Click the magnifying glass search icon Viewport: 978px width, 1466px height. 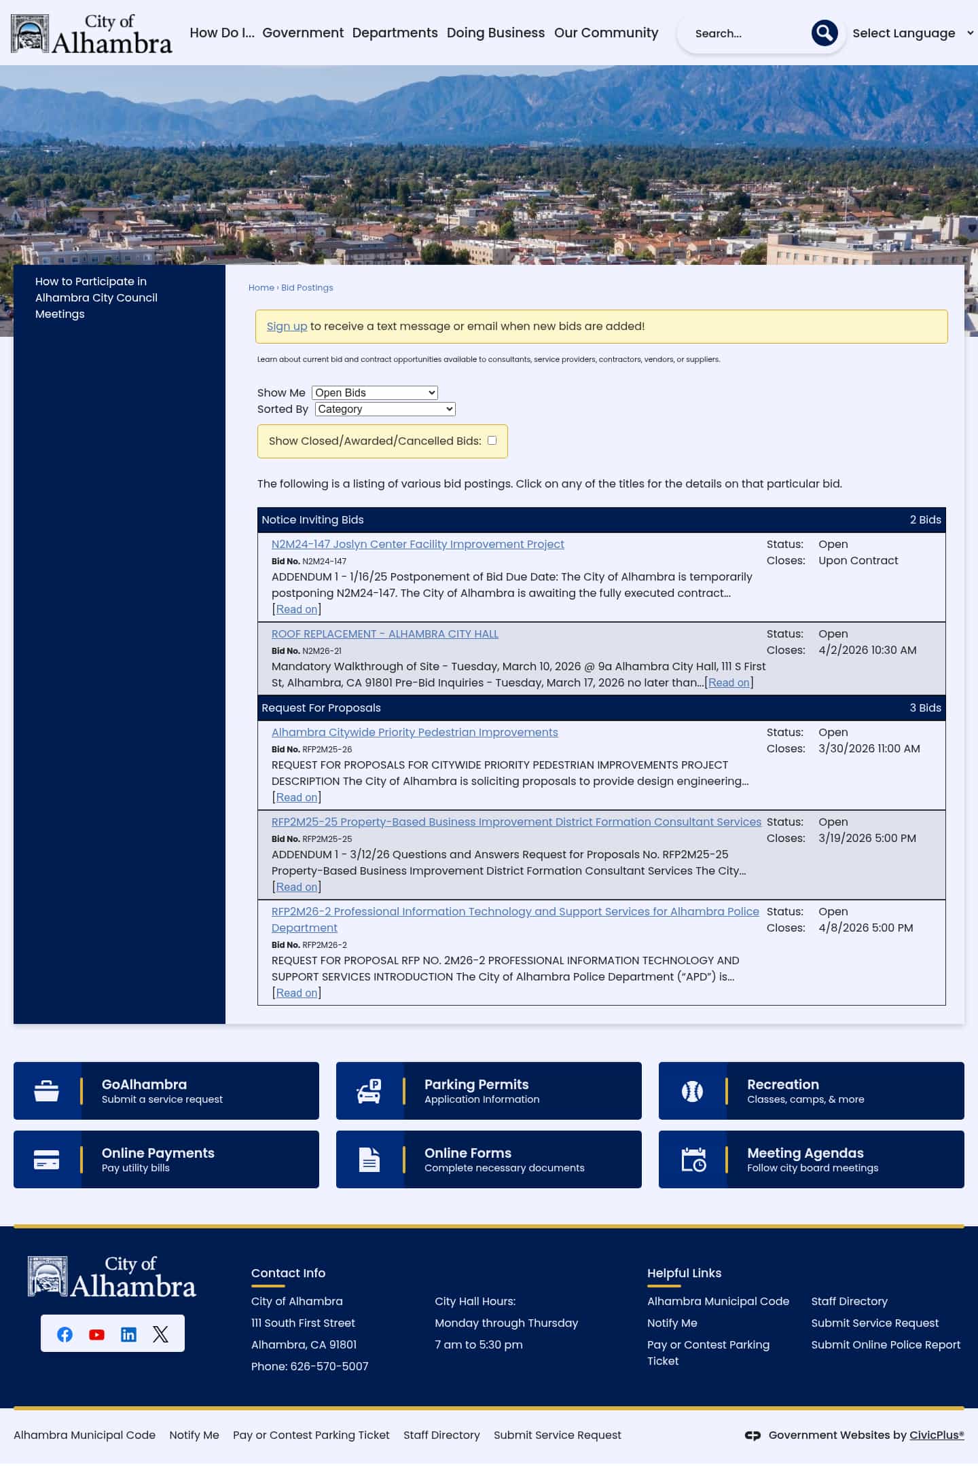coord(824,33)
